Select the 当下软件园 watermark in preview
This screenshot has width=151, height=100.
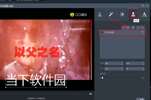click(36, 79)
